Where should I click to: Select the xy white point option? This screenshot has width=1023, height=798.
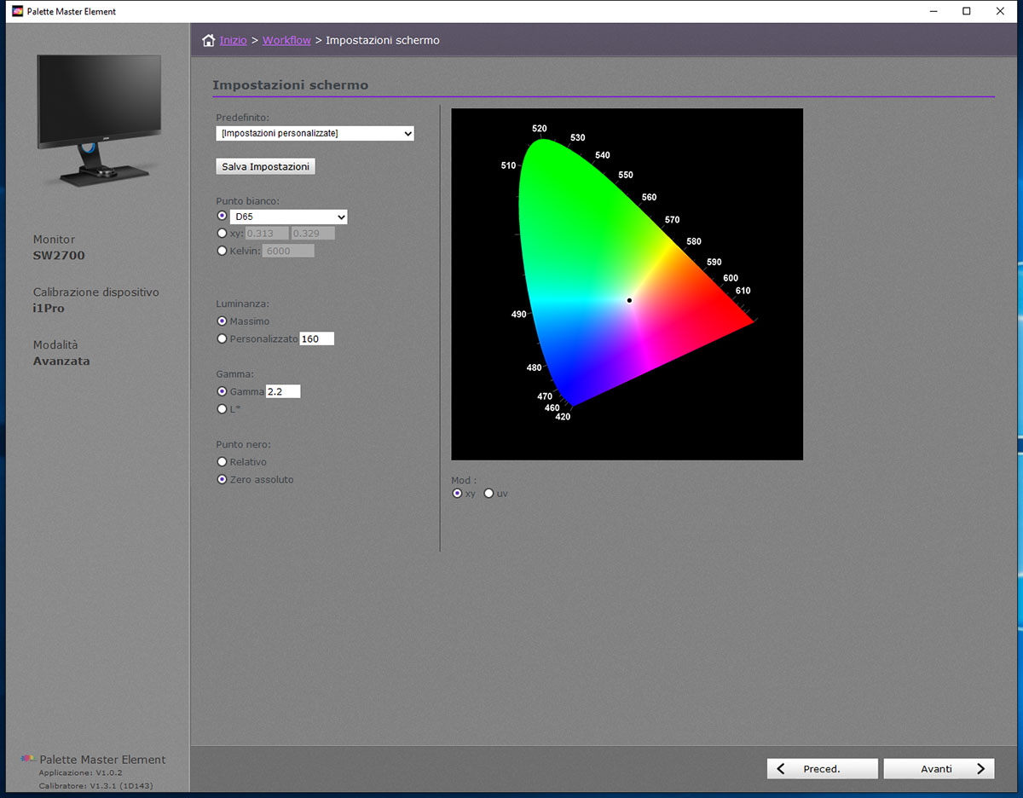[x=223, y=234]
